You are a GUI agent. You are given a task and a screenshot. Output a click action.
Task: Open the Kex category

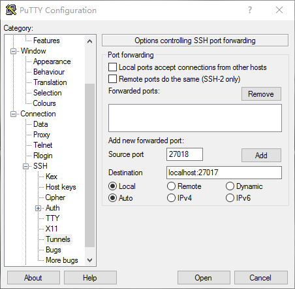click(52, 177)
